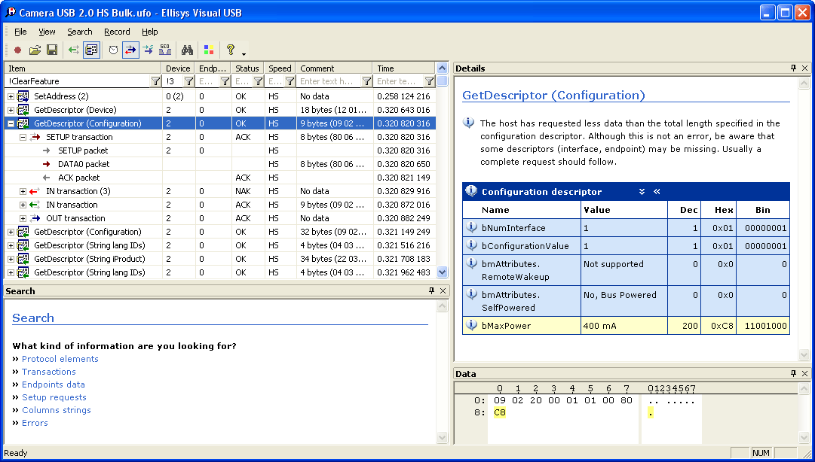The height and width of the screenshot is (462, 815).
Task: Click the red Record button in toolbar
Action: click(17, 50)
